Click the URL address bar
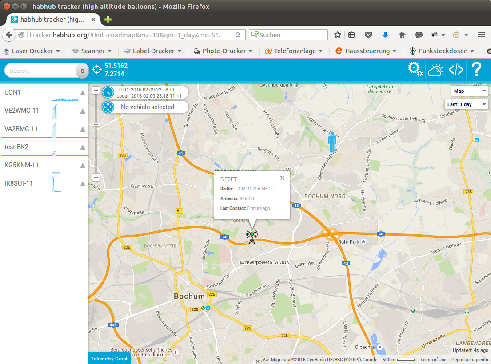Screen dimensions: 491x364 click(x=125, y=35)
